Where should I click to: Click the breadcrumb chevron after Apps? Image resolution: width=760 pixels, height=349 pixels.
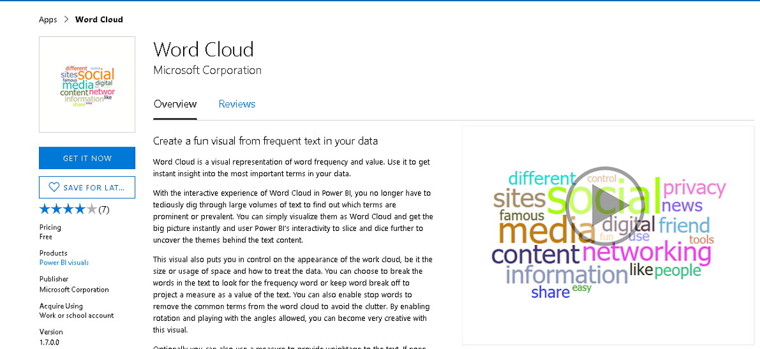tap(66, 20)
